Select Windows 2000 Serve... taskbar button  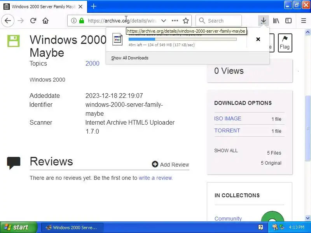click(72, 228)
